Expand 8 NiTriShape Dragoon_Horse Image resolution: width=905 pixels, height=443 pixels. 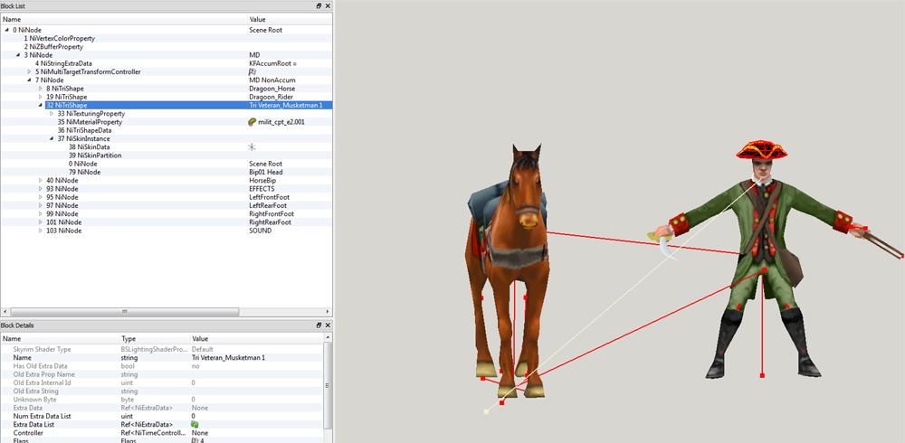tap(41, 89)
